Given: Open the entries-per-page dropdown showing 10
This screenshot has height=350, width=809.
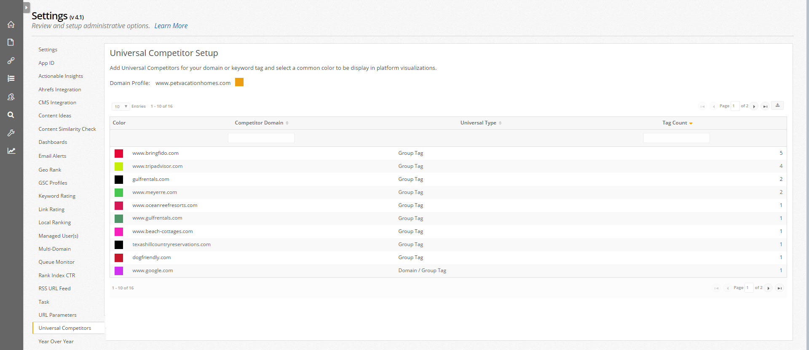Looking at the screenshot, I should click(x=121, y=106).
